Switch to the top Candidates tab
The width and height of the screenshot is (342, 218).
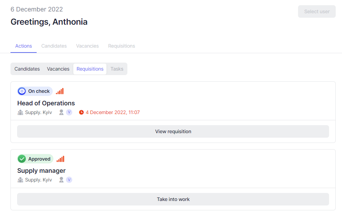pos(54,46)
